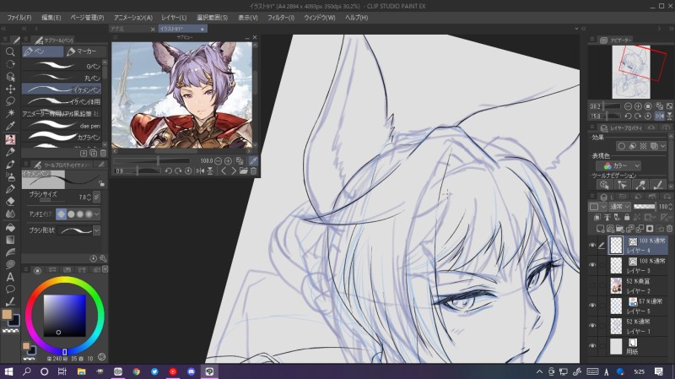Image resolution: width=675 pixels, height=379 pixels.
Task: Select the Eyedropper tool
Action: (10, 126)
